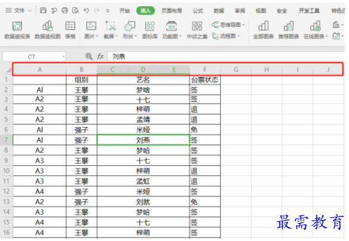Click the small column chart icon after 在线图表
Viewport: 349px width, 241px height.
click(x=336, y=24)
